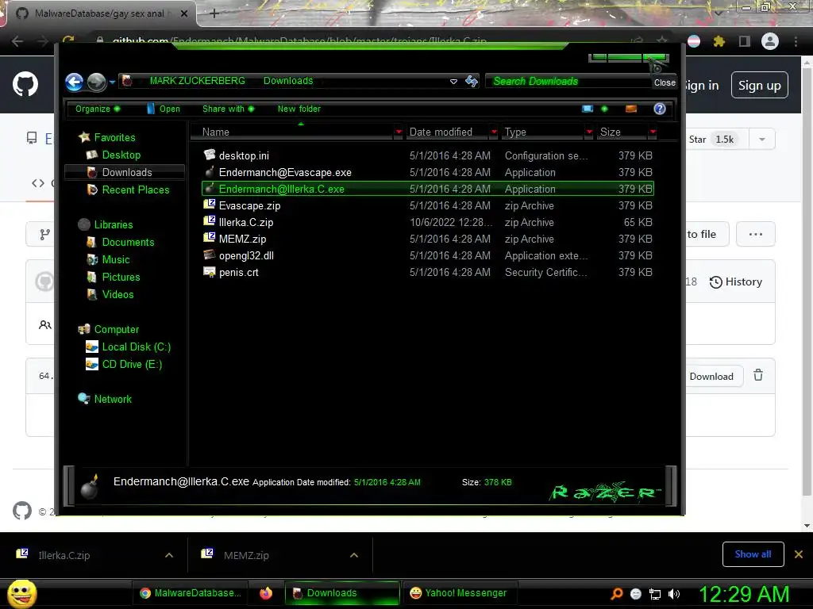This screenshot has height=609, width=813.
Task: Change the view with the view icon
Action: [x=588, y=109]
